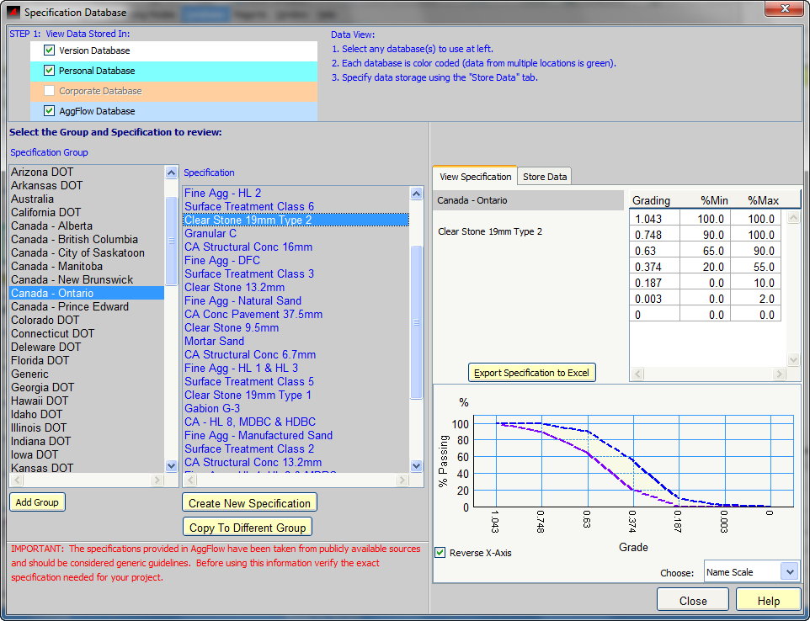
Task: Click Export Specification to Excel
Action: [x=531, y=372]
